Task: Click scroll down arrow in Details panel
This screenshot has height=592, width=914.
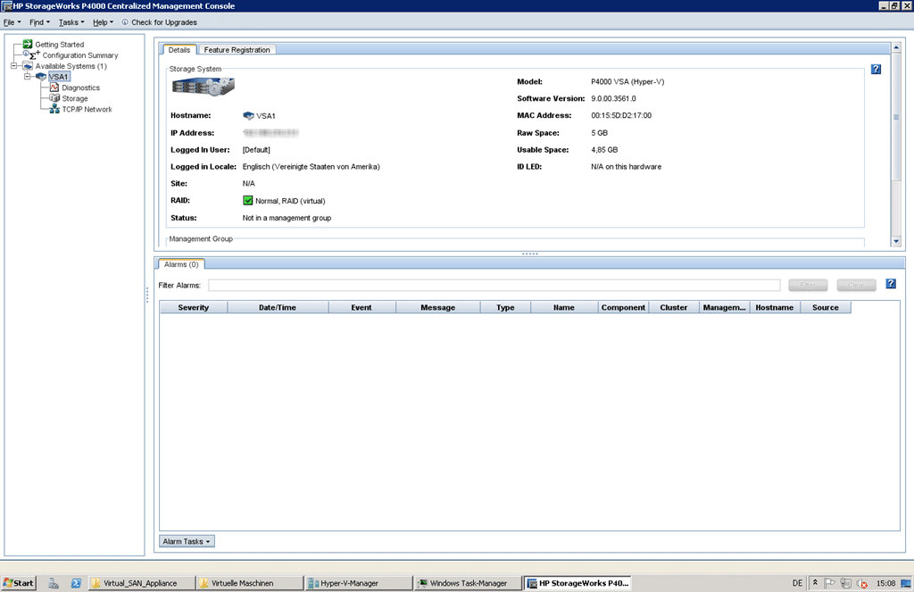Action: (896, 241)
